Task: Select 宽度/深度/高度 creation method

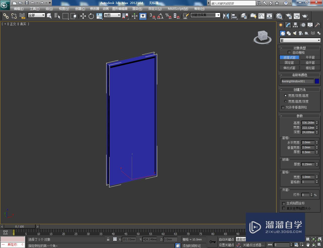Action: click(x=285, y=96)
